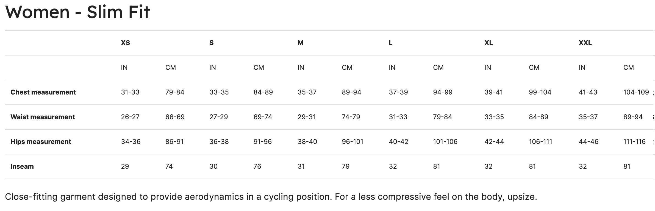
Task: Click the Chest measurement row label
Action: coord(43,92)
